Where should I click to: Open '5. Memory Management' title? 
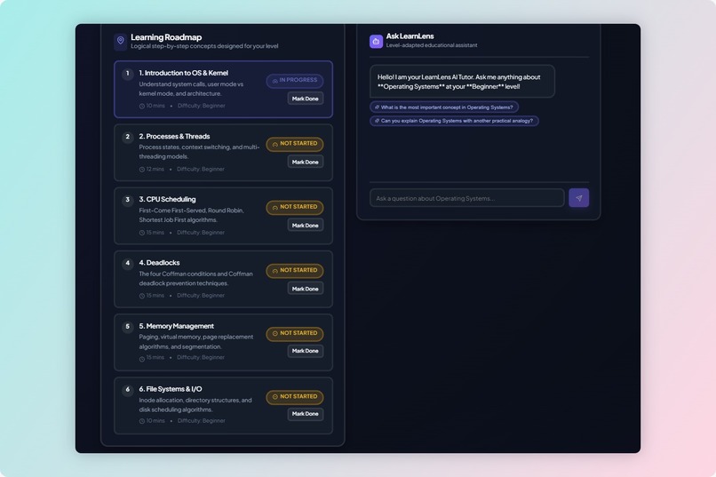(x=176, y=326)
